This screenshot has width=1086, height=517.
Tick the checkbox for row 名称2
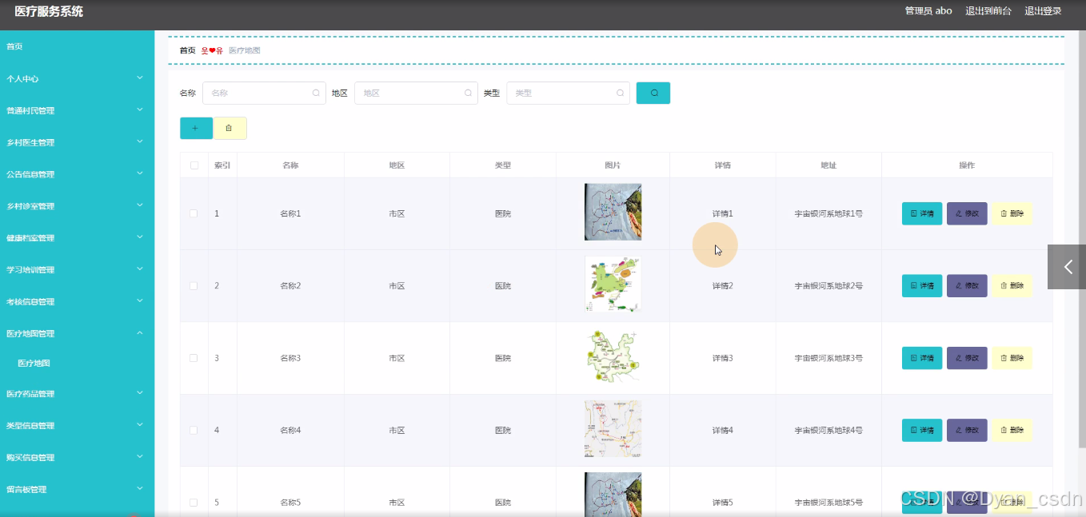coord(194,285)
